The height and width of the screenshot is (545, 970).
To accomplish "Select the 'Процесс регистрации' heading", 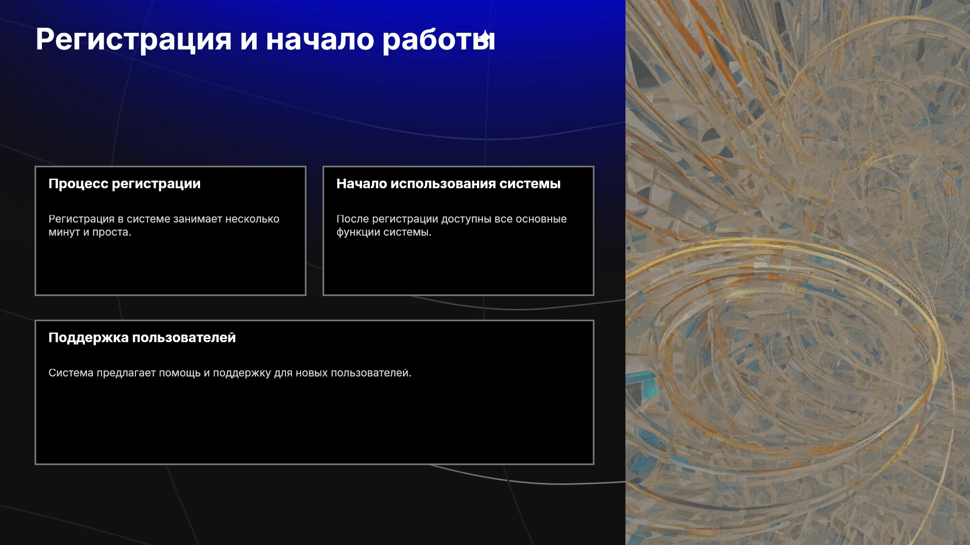I will [124, 184].
